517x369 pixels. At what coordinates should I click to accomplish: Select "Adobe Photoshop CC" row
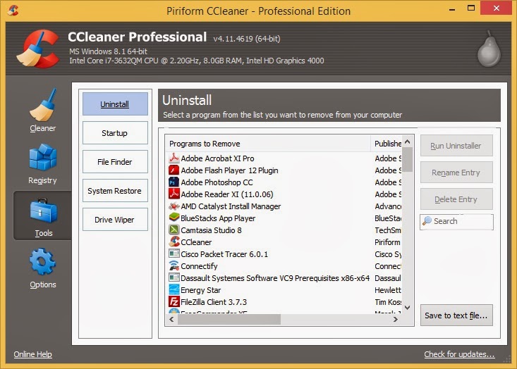point(284,182)
